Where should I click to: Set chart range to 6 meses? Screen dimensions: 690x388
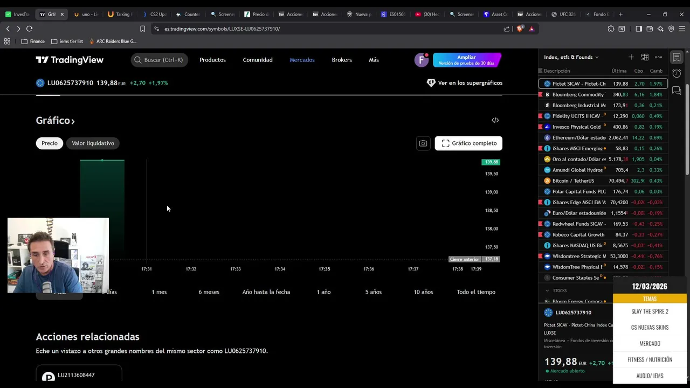tap(209, 292)
